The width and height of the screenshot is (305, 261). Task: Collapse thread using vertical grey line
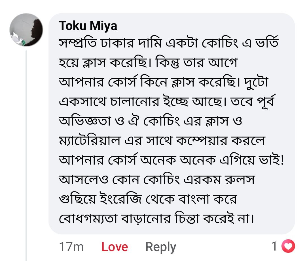point(26,156)
